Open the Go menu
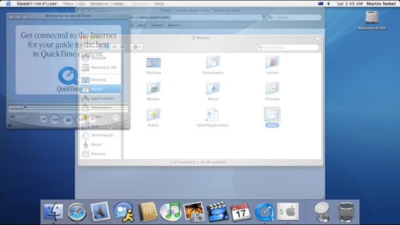This screenshot has height=225, width=400. pyautogui.click(x=82, y=4)
